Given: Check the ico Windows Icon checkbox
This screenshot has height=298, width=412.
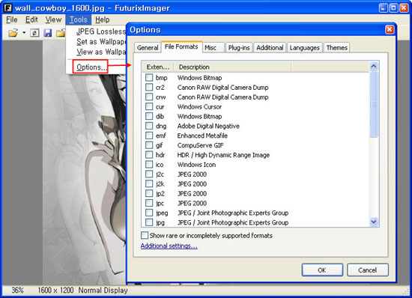Looking at the screenshot, I should coord(149,165).
